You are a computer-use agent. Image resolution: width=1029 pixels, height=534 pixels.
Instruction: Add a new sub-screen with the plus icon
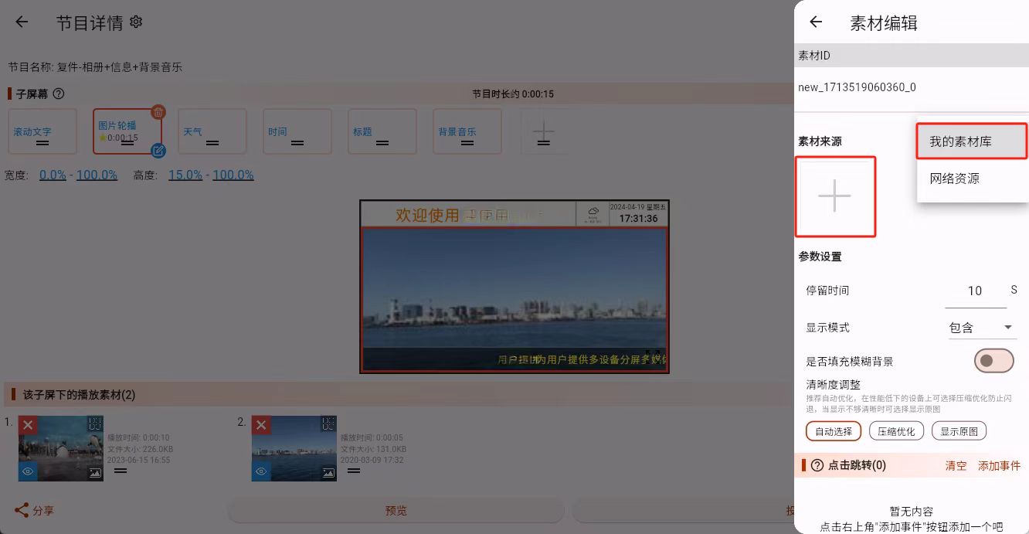click(x=544, y=131)
